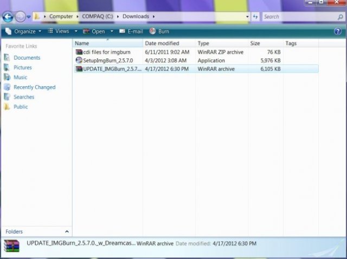Refresh the folder with the refresh icon

pyautogui.click(x=255, y=17)
